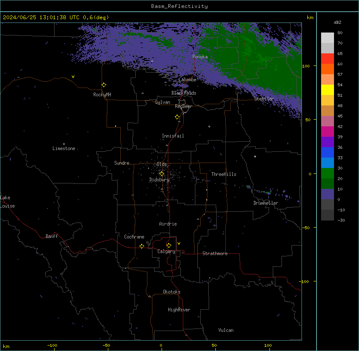This screenshot has height=351, width=359.
Task: Click the Innisfail city label
Action: (x=173, y=136)
